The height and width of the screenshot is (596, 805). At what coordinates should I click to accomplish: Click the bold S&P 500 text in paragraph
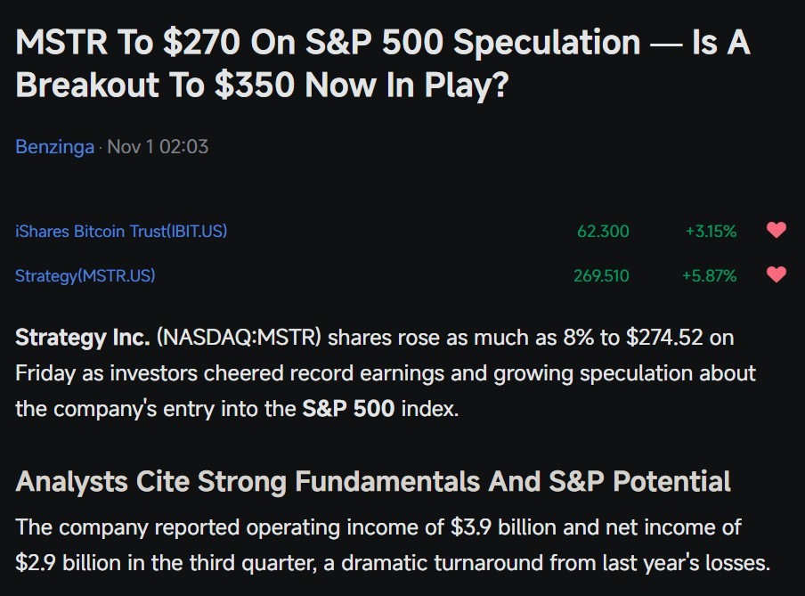tap(348, 409)
